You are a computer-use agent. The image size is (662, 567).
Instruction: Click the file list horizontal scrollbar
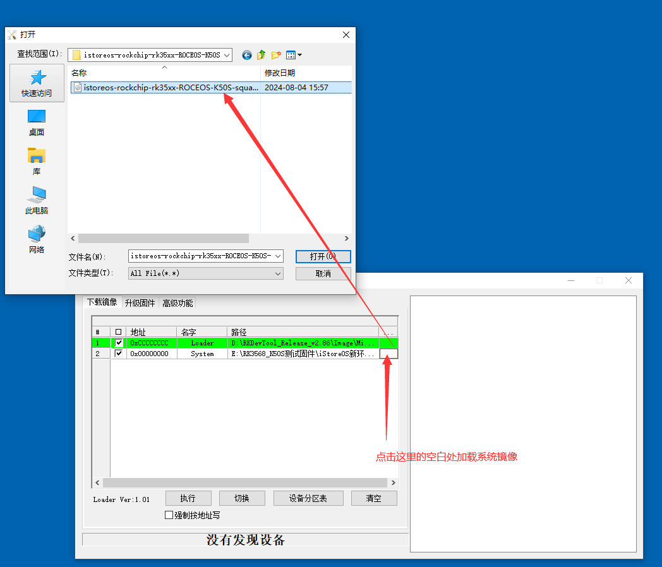point(163,239)
